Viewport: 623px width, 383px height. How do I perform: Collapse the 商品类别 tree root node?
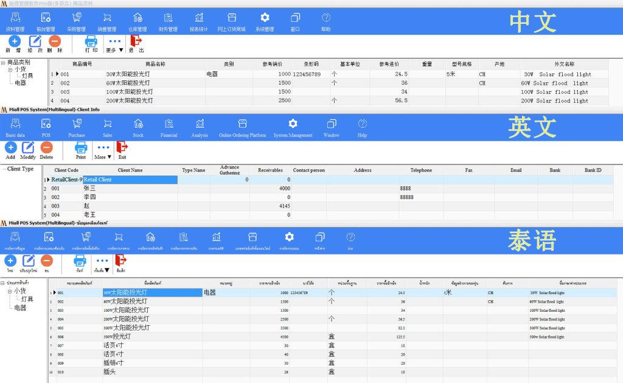[4, 62]
